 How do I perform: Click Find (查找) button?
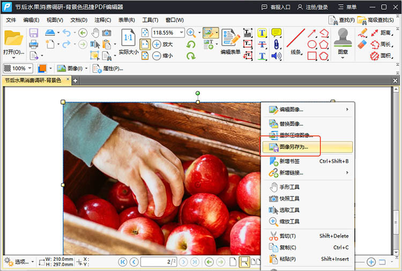pos(342,20)
